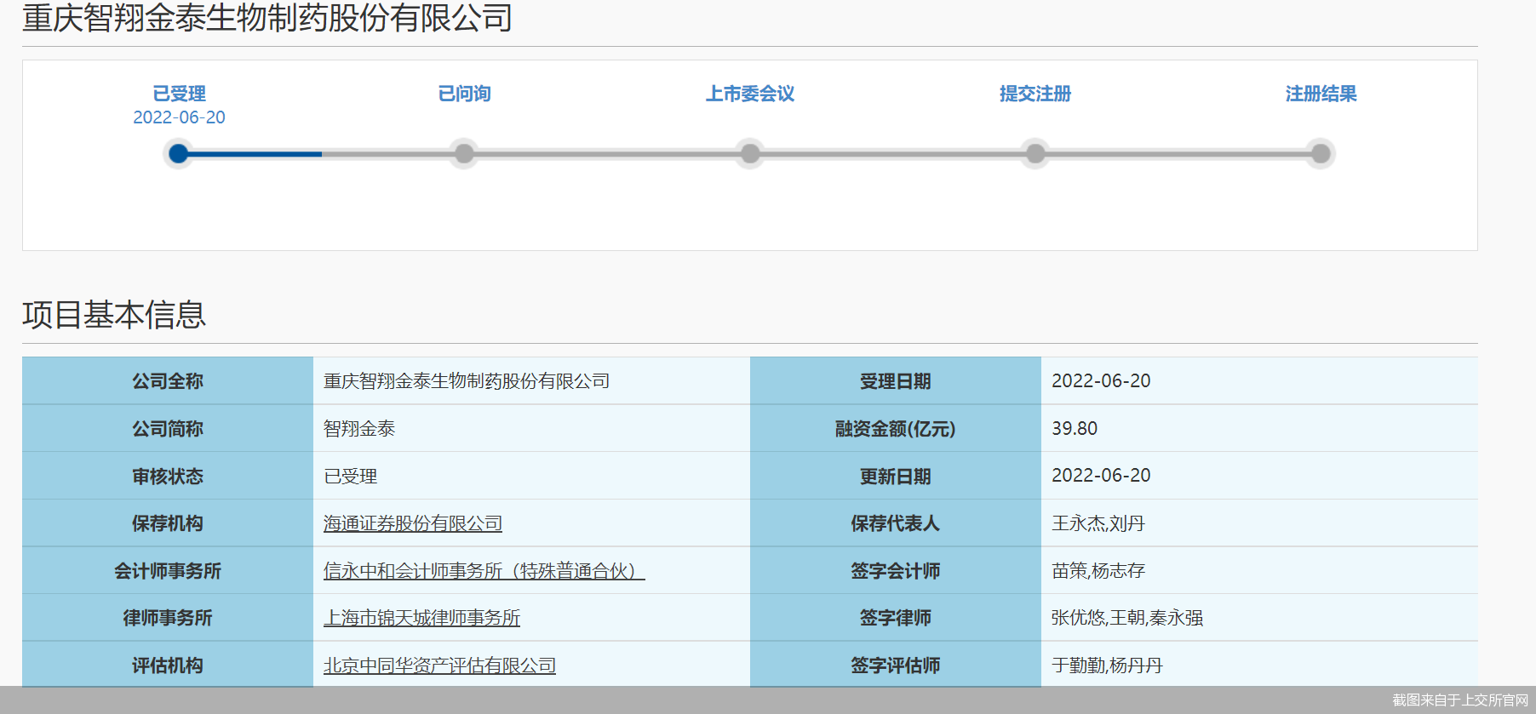The width and height of the screenshot is (1536, 714).
Task: Open the 北京中同华资产评估有限公司 link
Action: pyautogui.click(x=439, y=665)
